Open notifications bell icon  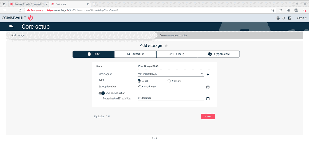pos(284,18)
